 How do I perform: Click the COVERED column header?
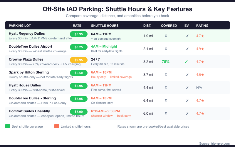[x=169, y=26]
